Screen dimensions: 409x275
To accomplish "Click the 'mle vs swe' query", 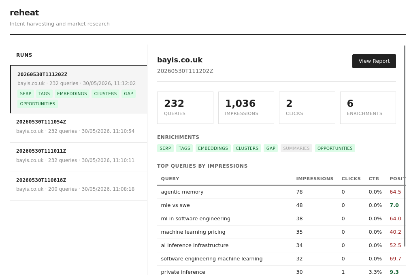I will [175, 205].
